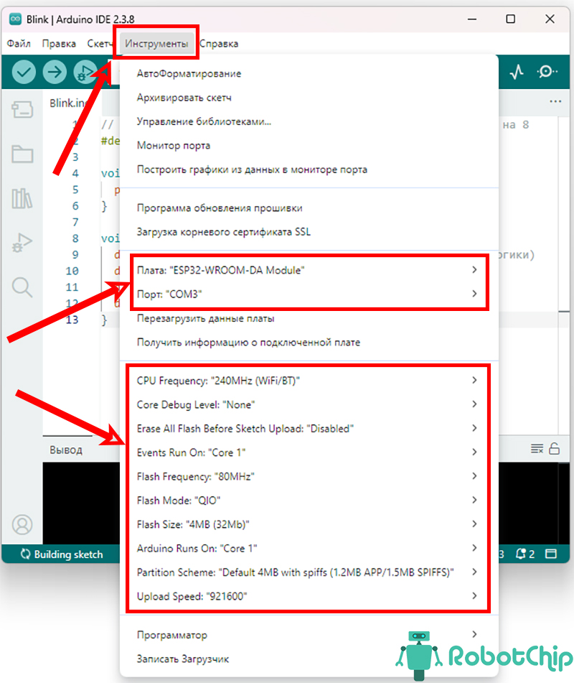This screenshot has height=683, width=574.
Task: Expand the Плата ESP32-WROOM-DA Module submenu
Action: click(309, 270)
